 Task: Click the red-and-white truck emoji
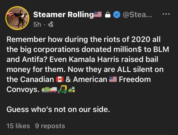[53, 89]
